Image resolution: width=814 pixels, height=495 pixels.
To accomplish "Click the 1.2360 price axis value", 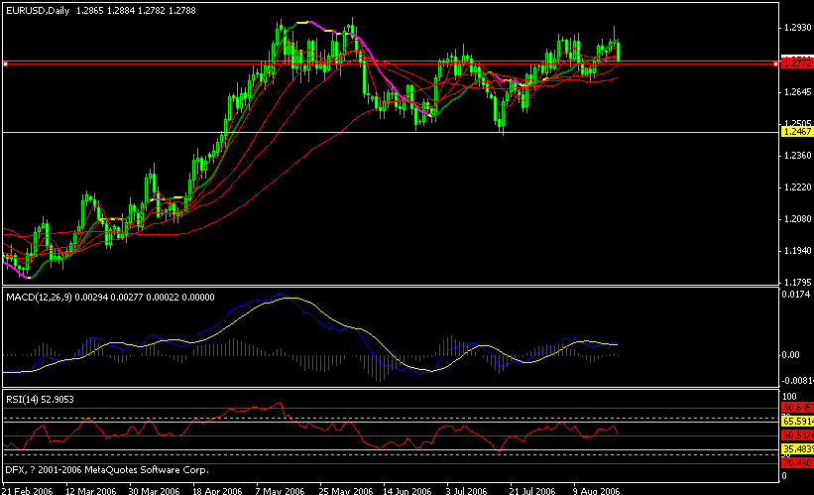I will (797, 156).
